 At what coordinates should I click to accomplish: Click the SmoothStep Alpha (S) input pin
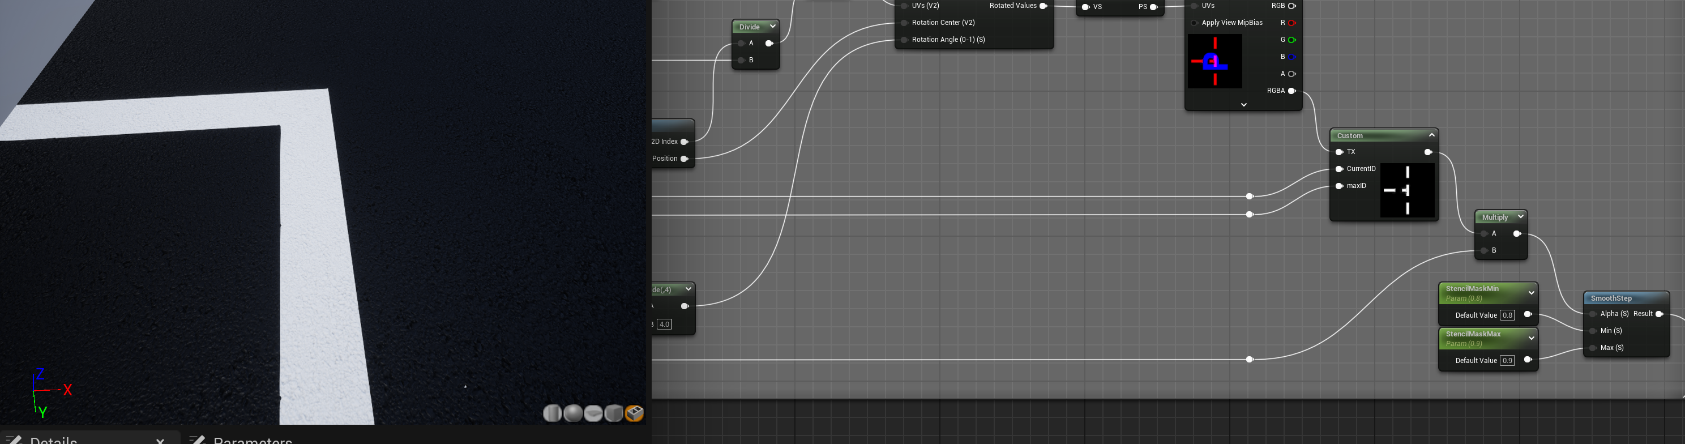pos(1593,314)
